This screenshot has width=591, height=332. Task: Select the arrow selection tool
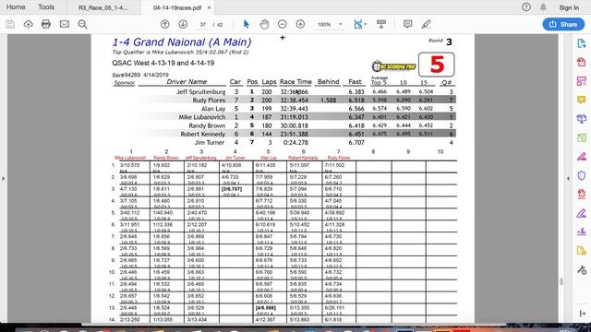[x=247, y=25]
